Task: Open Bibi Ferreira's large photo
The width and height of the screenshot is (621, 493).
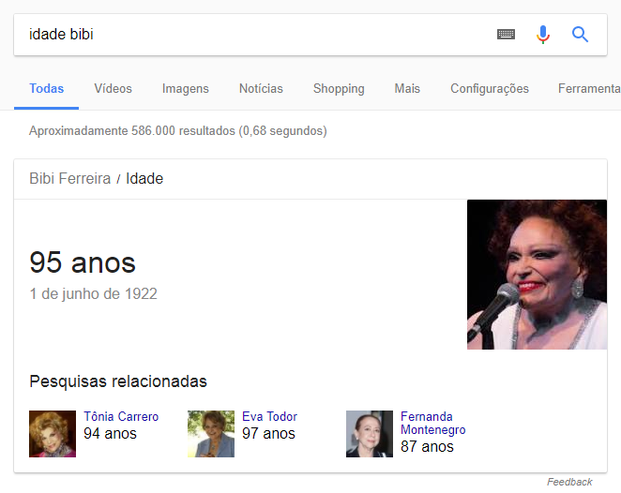Action: pyautogui.click(x=537, y=275)
